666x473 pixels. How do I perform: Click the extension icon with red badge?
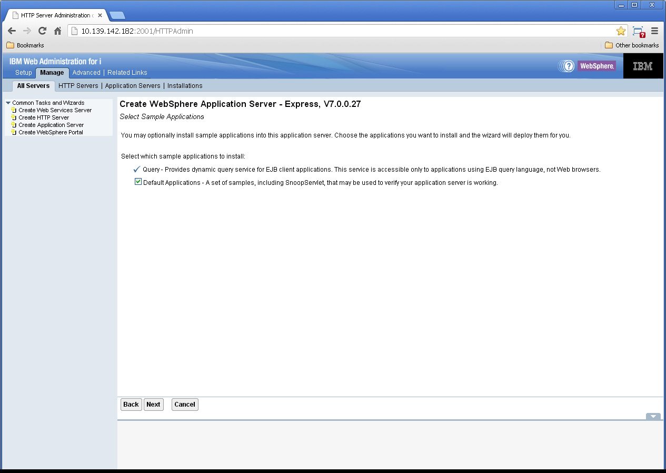point(639,32)
